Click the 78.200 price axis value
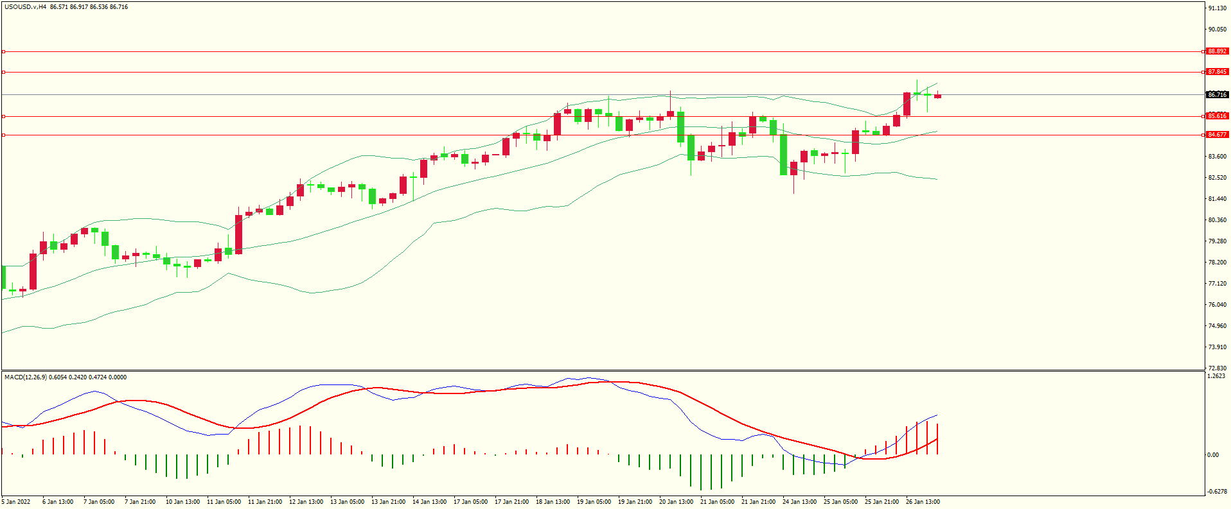Viewport: 1231px width, 509px height. coord(1218,263)
